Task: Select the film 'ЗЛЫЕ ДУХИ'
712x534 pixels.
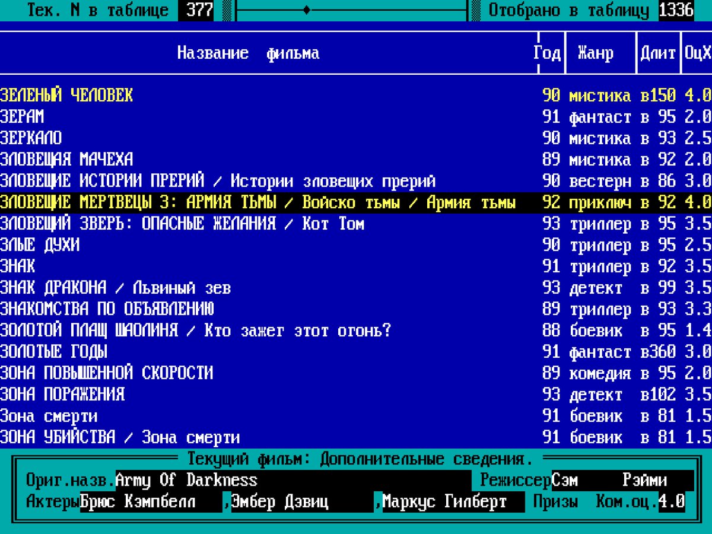Action: point(356,245)
